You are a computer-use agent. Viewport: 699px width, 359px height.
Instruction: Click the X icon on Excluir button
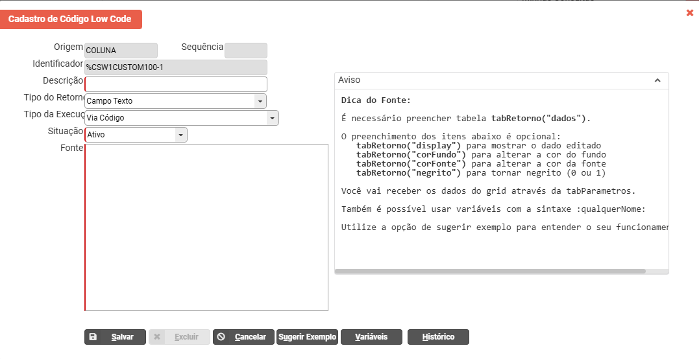pos(157,337)
